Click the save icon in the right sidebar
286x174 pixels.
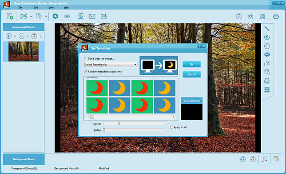click(267, 72)
